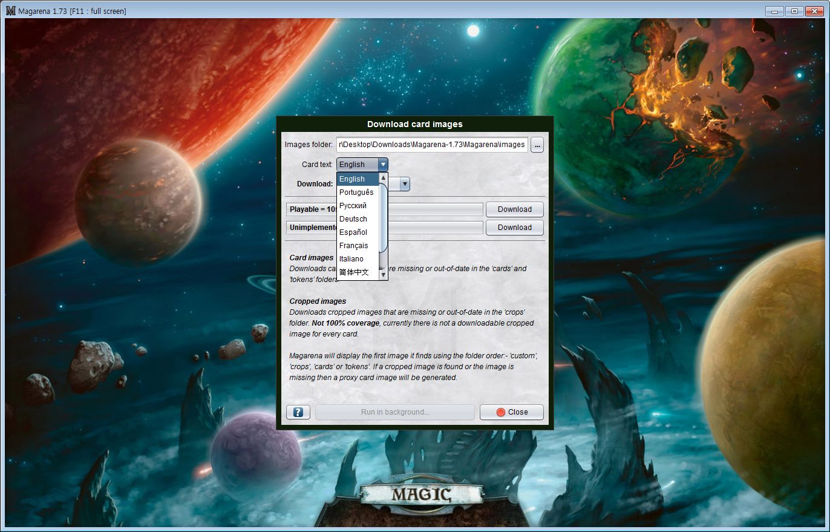Select Русский in the language list

[357, 206]
